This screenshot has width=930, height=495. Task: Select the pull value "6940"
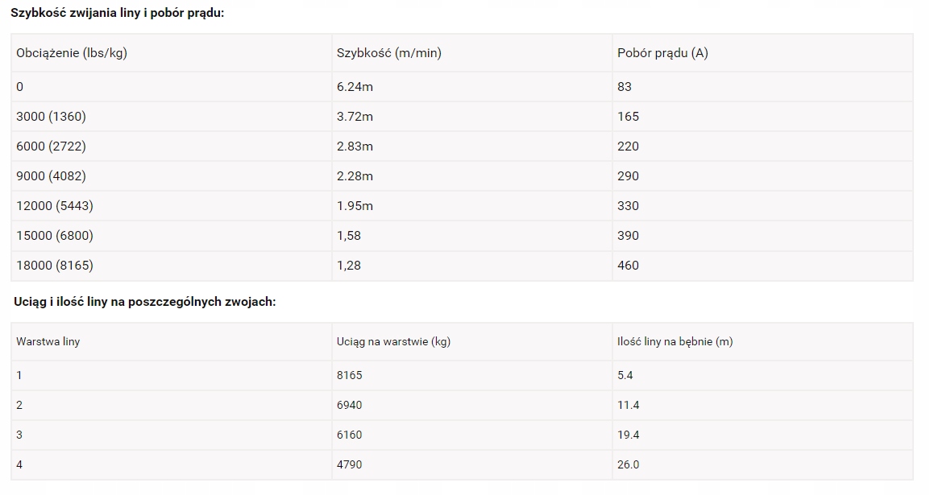(x=349, y=405)
